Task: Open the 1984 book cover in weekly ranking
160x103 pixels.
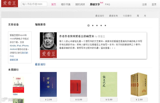Action: coord(18,85)
